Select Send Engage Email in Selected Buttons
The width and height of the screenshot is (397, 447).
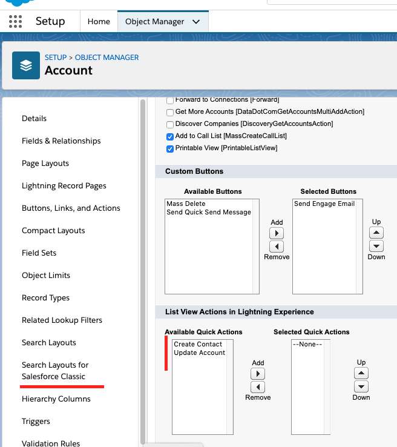(324, 204)
